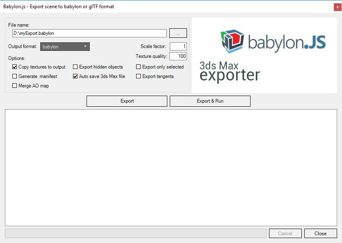Click the Close button at bottom
Screen dimensions: 342x243
click(320, 234)
